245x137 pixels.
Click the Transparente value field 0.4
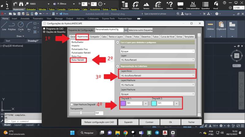99,113
